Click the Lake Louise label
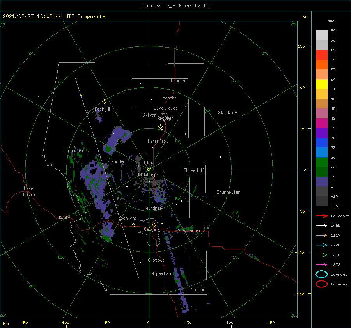351x328 pixels. coord(30,191)
